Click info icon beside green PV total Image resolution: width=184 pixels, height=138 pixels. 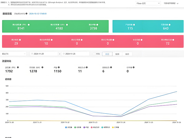point(29,24)
